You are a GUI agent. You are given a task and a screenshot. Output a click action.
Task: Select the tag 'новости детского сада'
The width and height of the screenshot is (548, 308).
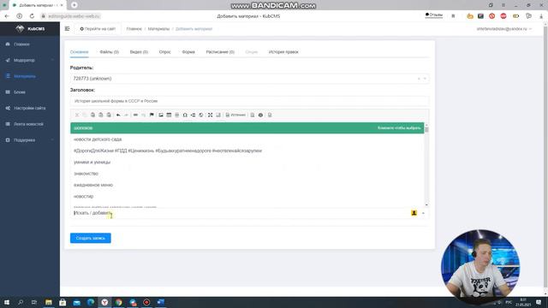click(x=247, y=139)
